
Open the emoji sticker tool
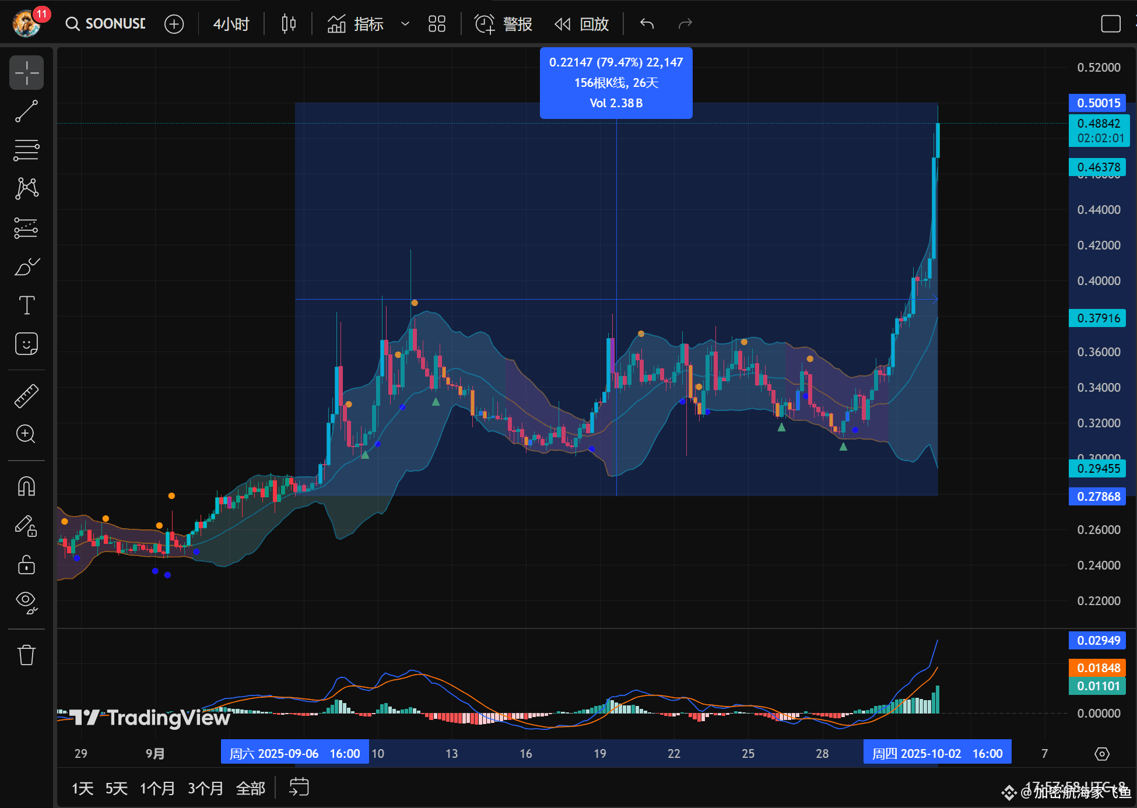(26, 344)
